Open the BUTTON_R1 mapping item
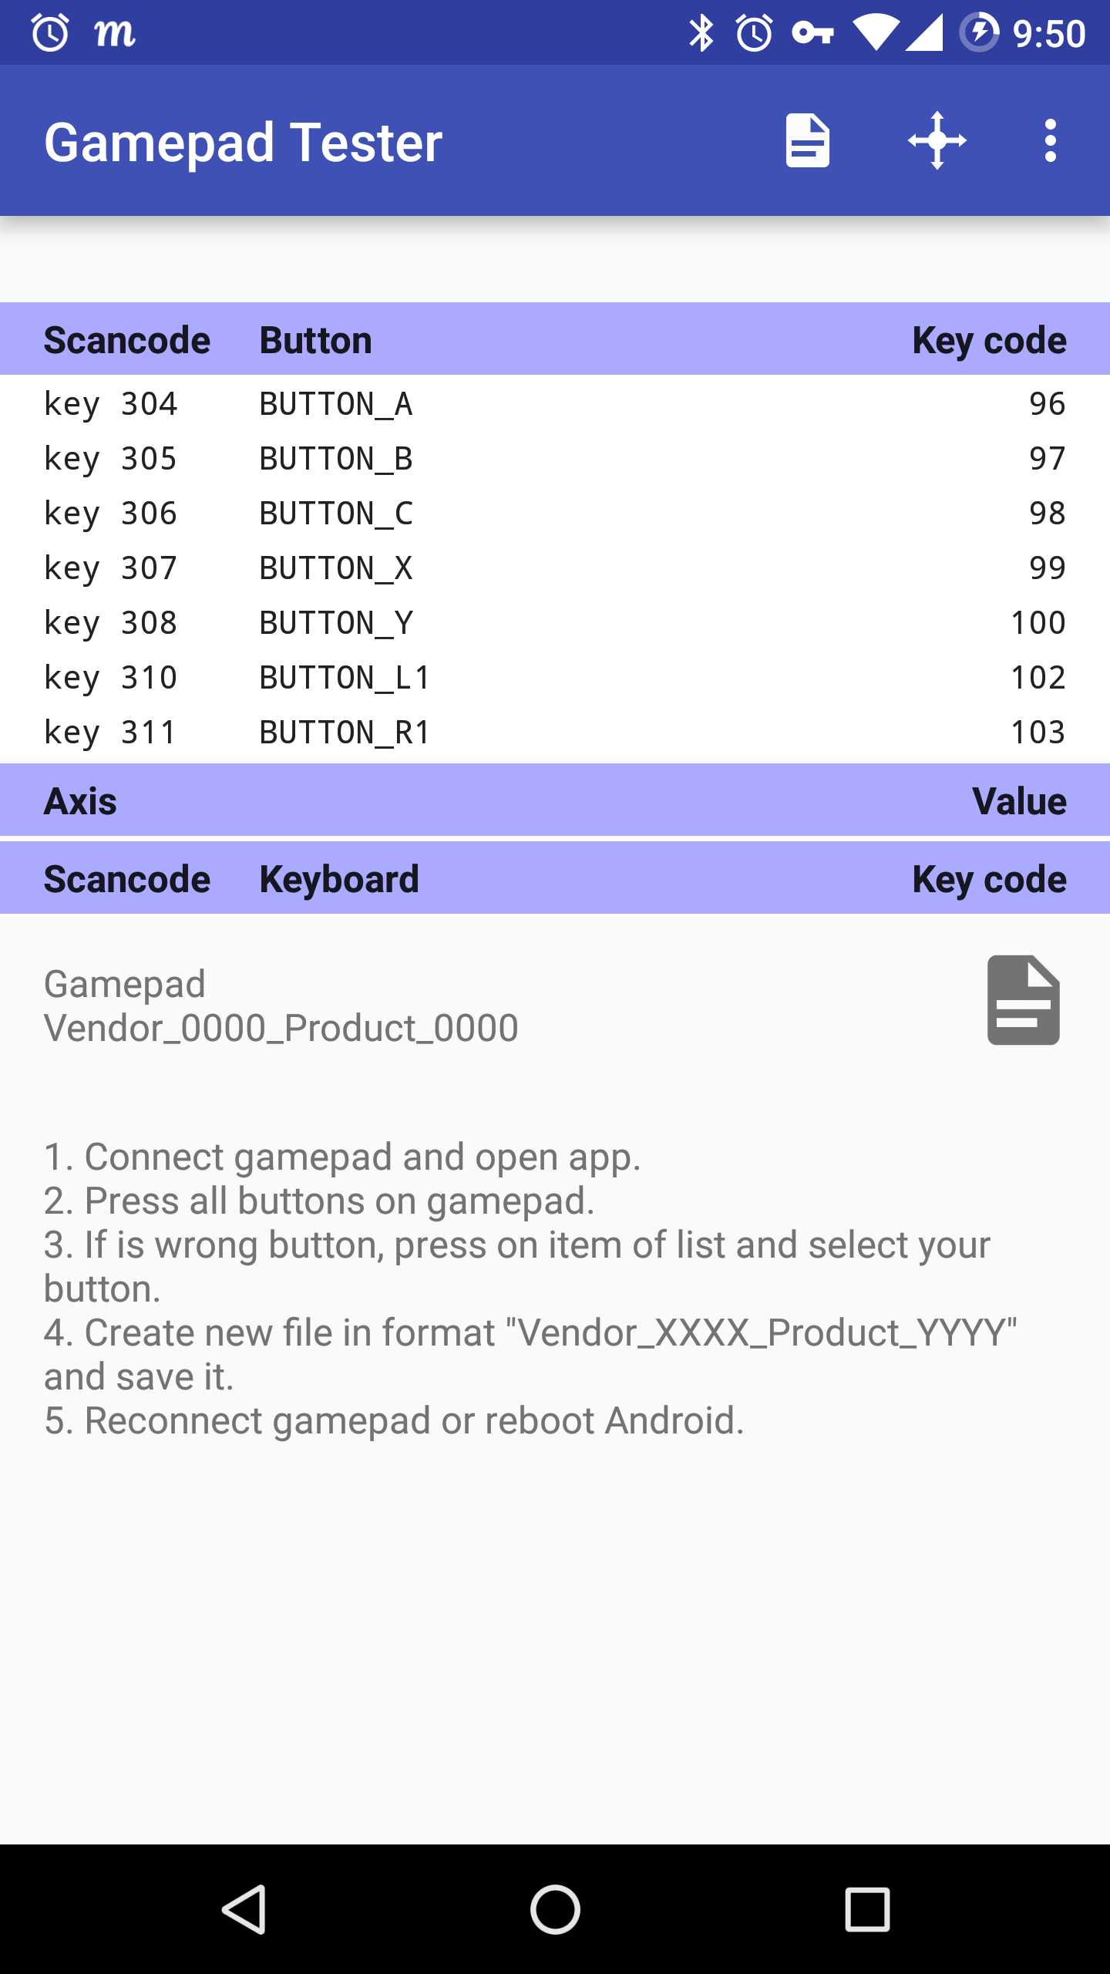1110x1974 pixels. [x=555, y=732]
